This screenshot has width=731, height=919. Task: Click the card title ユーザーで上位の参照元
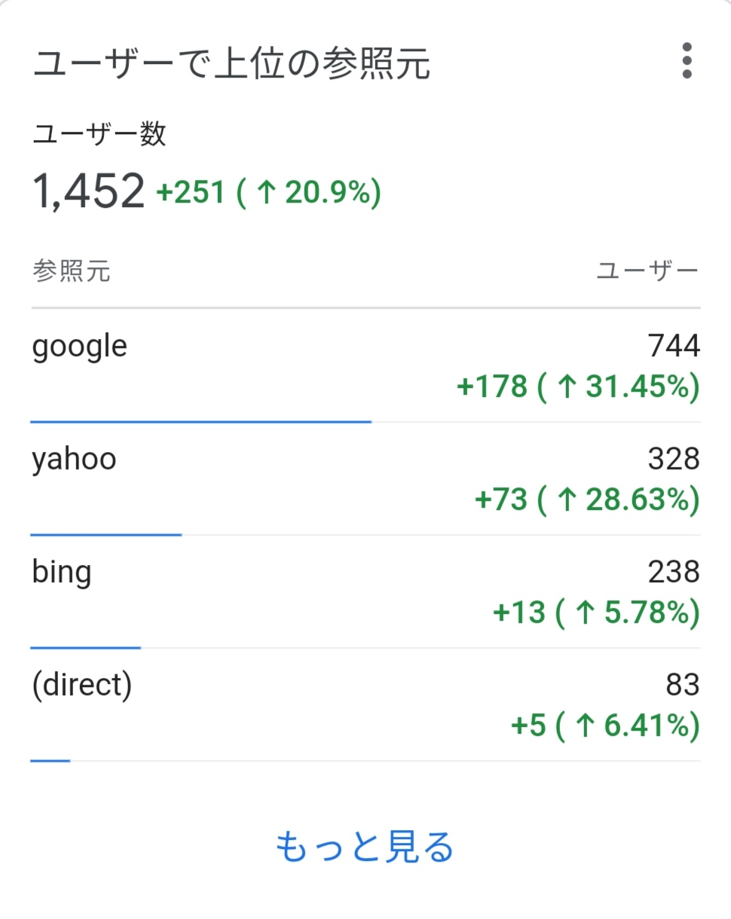click(231, 63)
